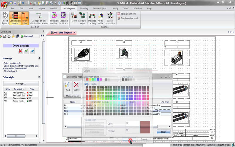The image size is (235, 147).
Task: Collapse the Message section
Action: click(39, 58)
